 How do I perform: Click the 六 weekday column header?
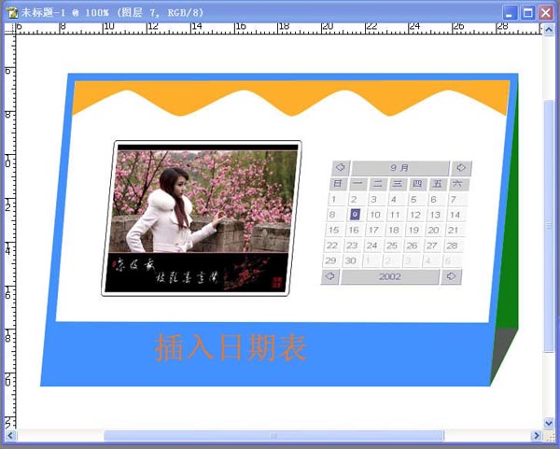click(456, 184)
